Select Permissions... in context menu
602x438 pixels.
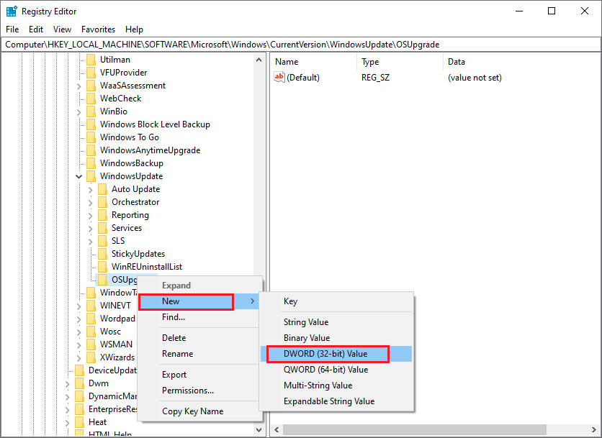[199, 391]
